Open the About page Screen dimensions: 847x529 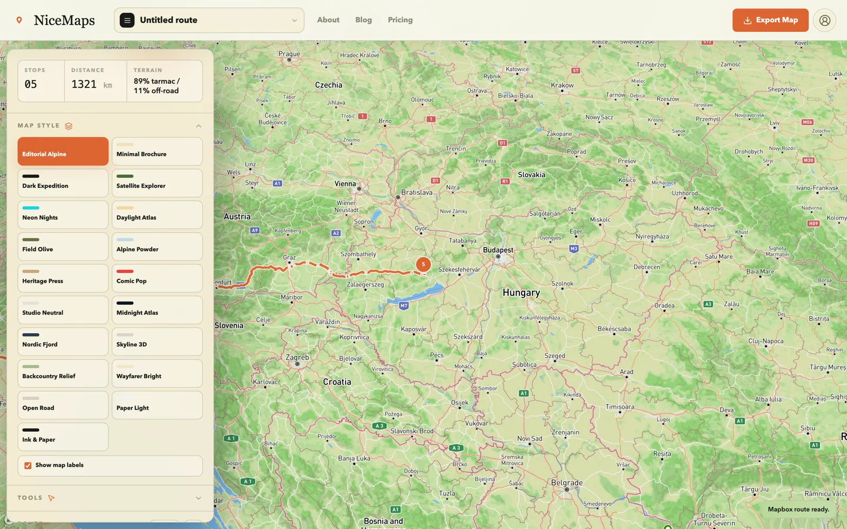328,20
